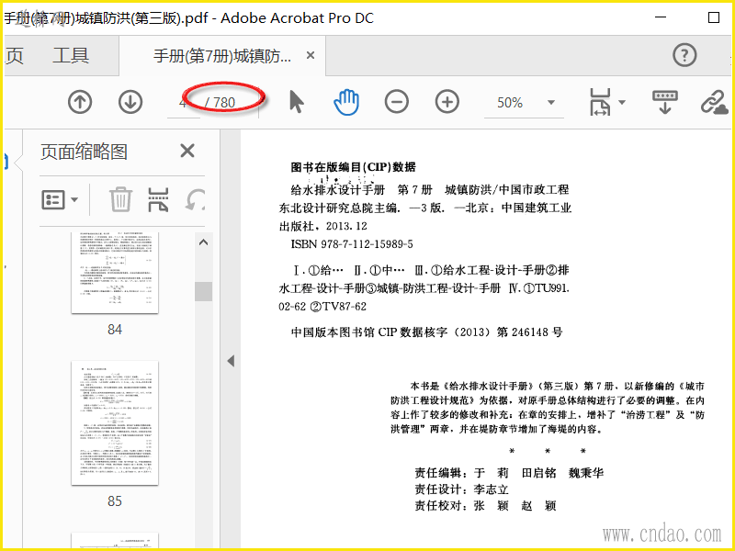Click the scrolling mode keyboard icon
The image size is (735, 551).
[x=664, y=102]
